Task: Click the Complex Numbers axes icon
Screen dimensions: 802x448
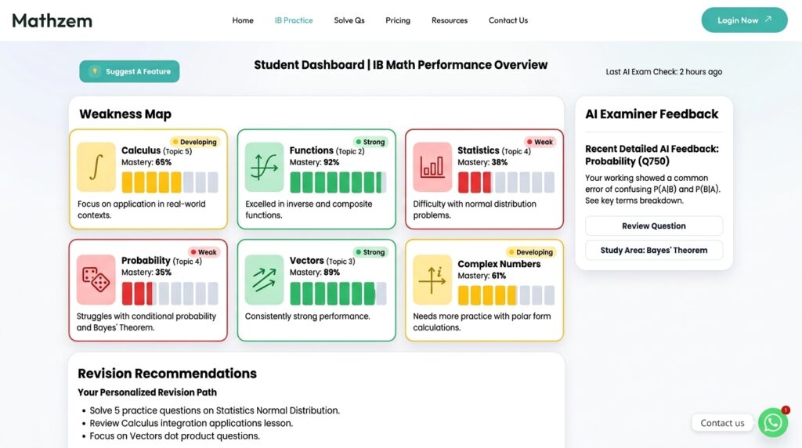Action: (432, 280)
